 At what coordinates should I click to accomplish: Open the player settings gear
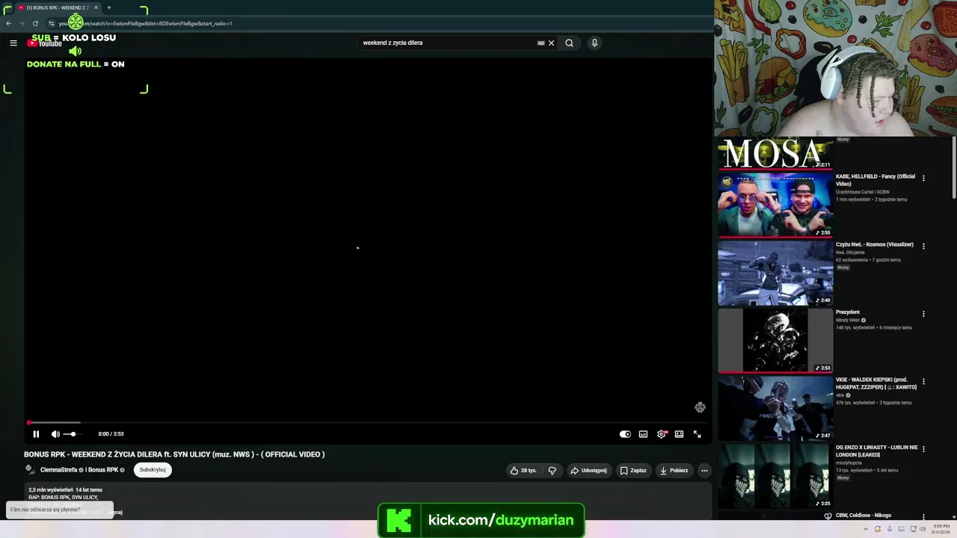pos(661,434)
